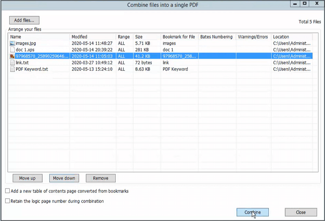Click the Bates Numbering column header
Image resolution: width=325 pixels, height=221 pixels.
(x=217, y=37)
